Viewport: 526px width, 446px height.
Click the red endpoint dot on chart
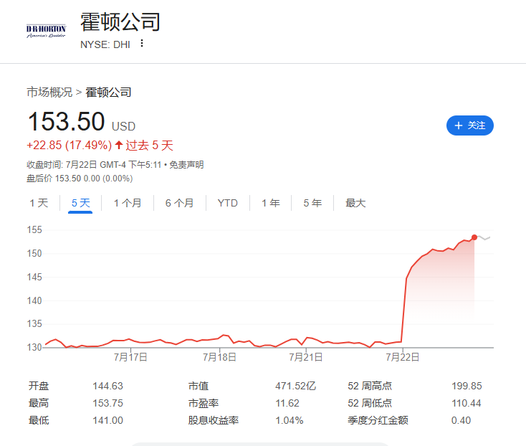pyautogui.click(x=474, y=237)
